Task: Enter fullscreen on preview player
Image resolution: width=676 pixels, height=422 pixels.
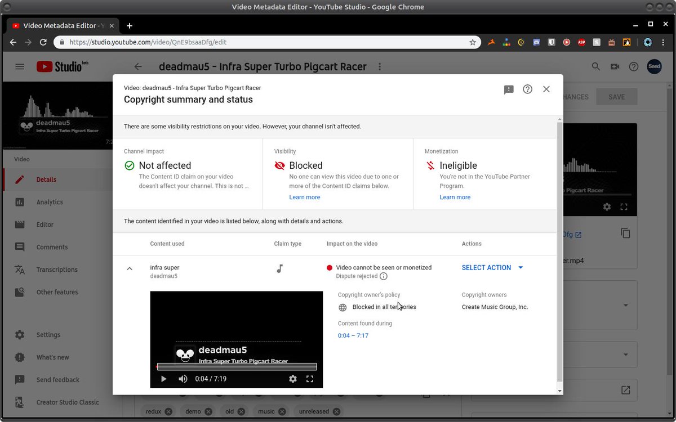Action: pyautogui.click(x=310, y=379)
